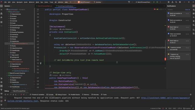Click the UTF-8 encoding in status bar
Viewport: 195px width, 110px height.
tap(179, 108)
